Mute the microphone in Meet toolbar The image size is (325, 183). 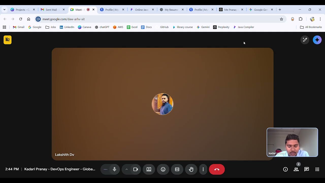tap(115, 169)
